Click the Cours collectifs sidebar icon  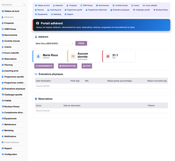(x=3, y=53)
